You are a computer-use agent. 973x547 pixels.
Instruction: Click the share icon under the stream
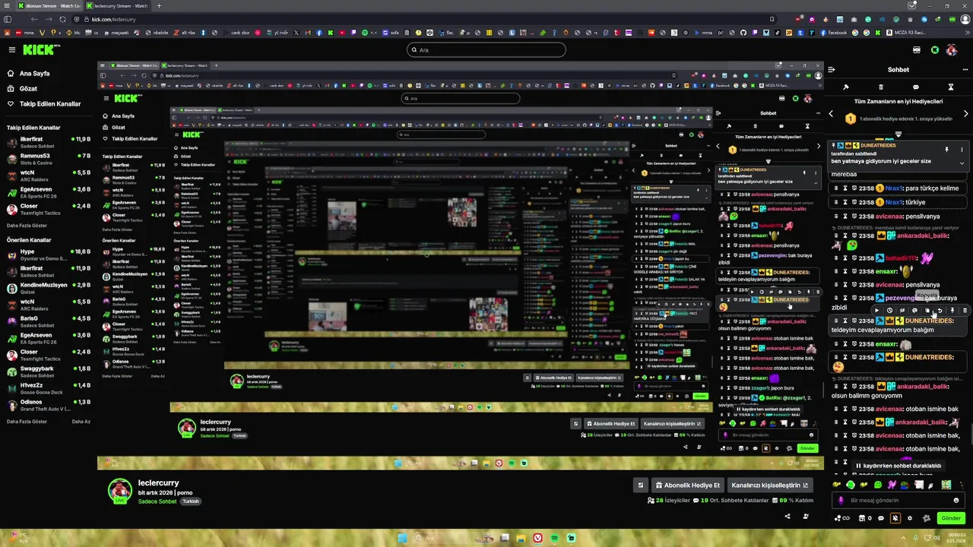click(787, 516)
